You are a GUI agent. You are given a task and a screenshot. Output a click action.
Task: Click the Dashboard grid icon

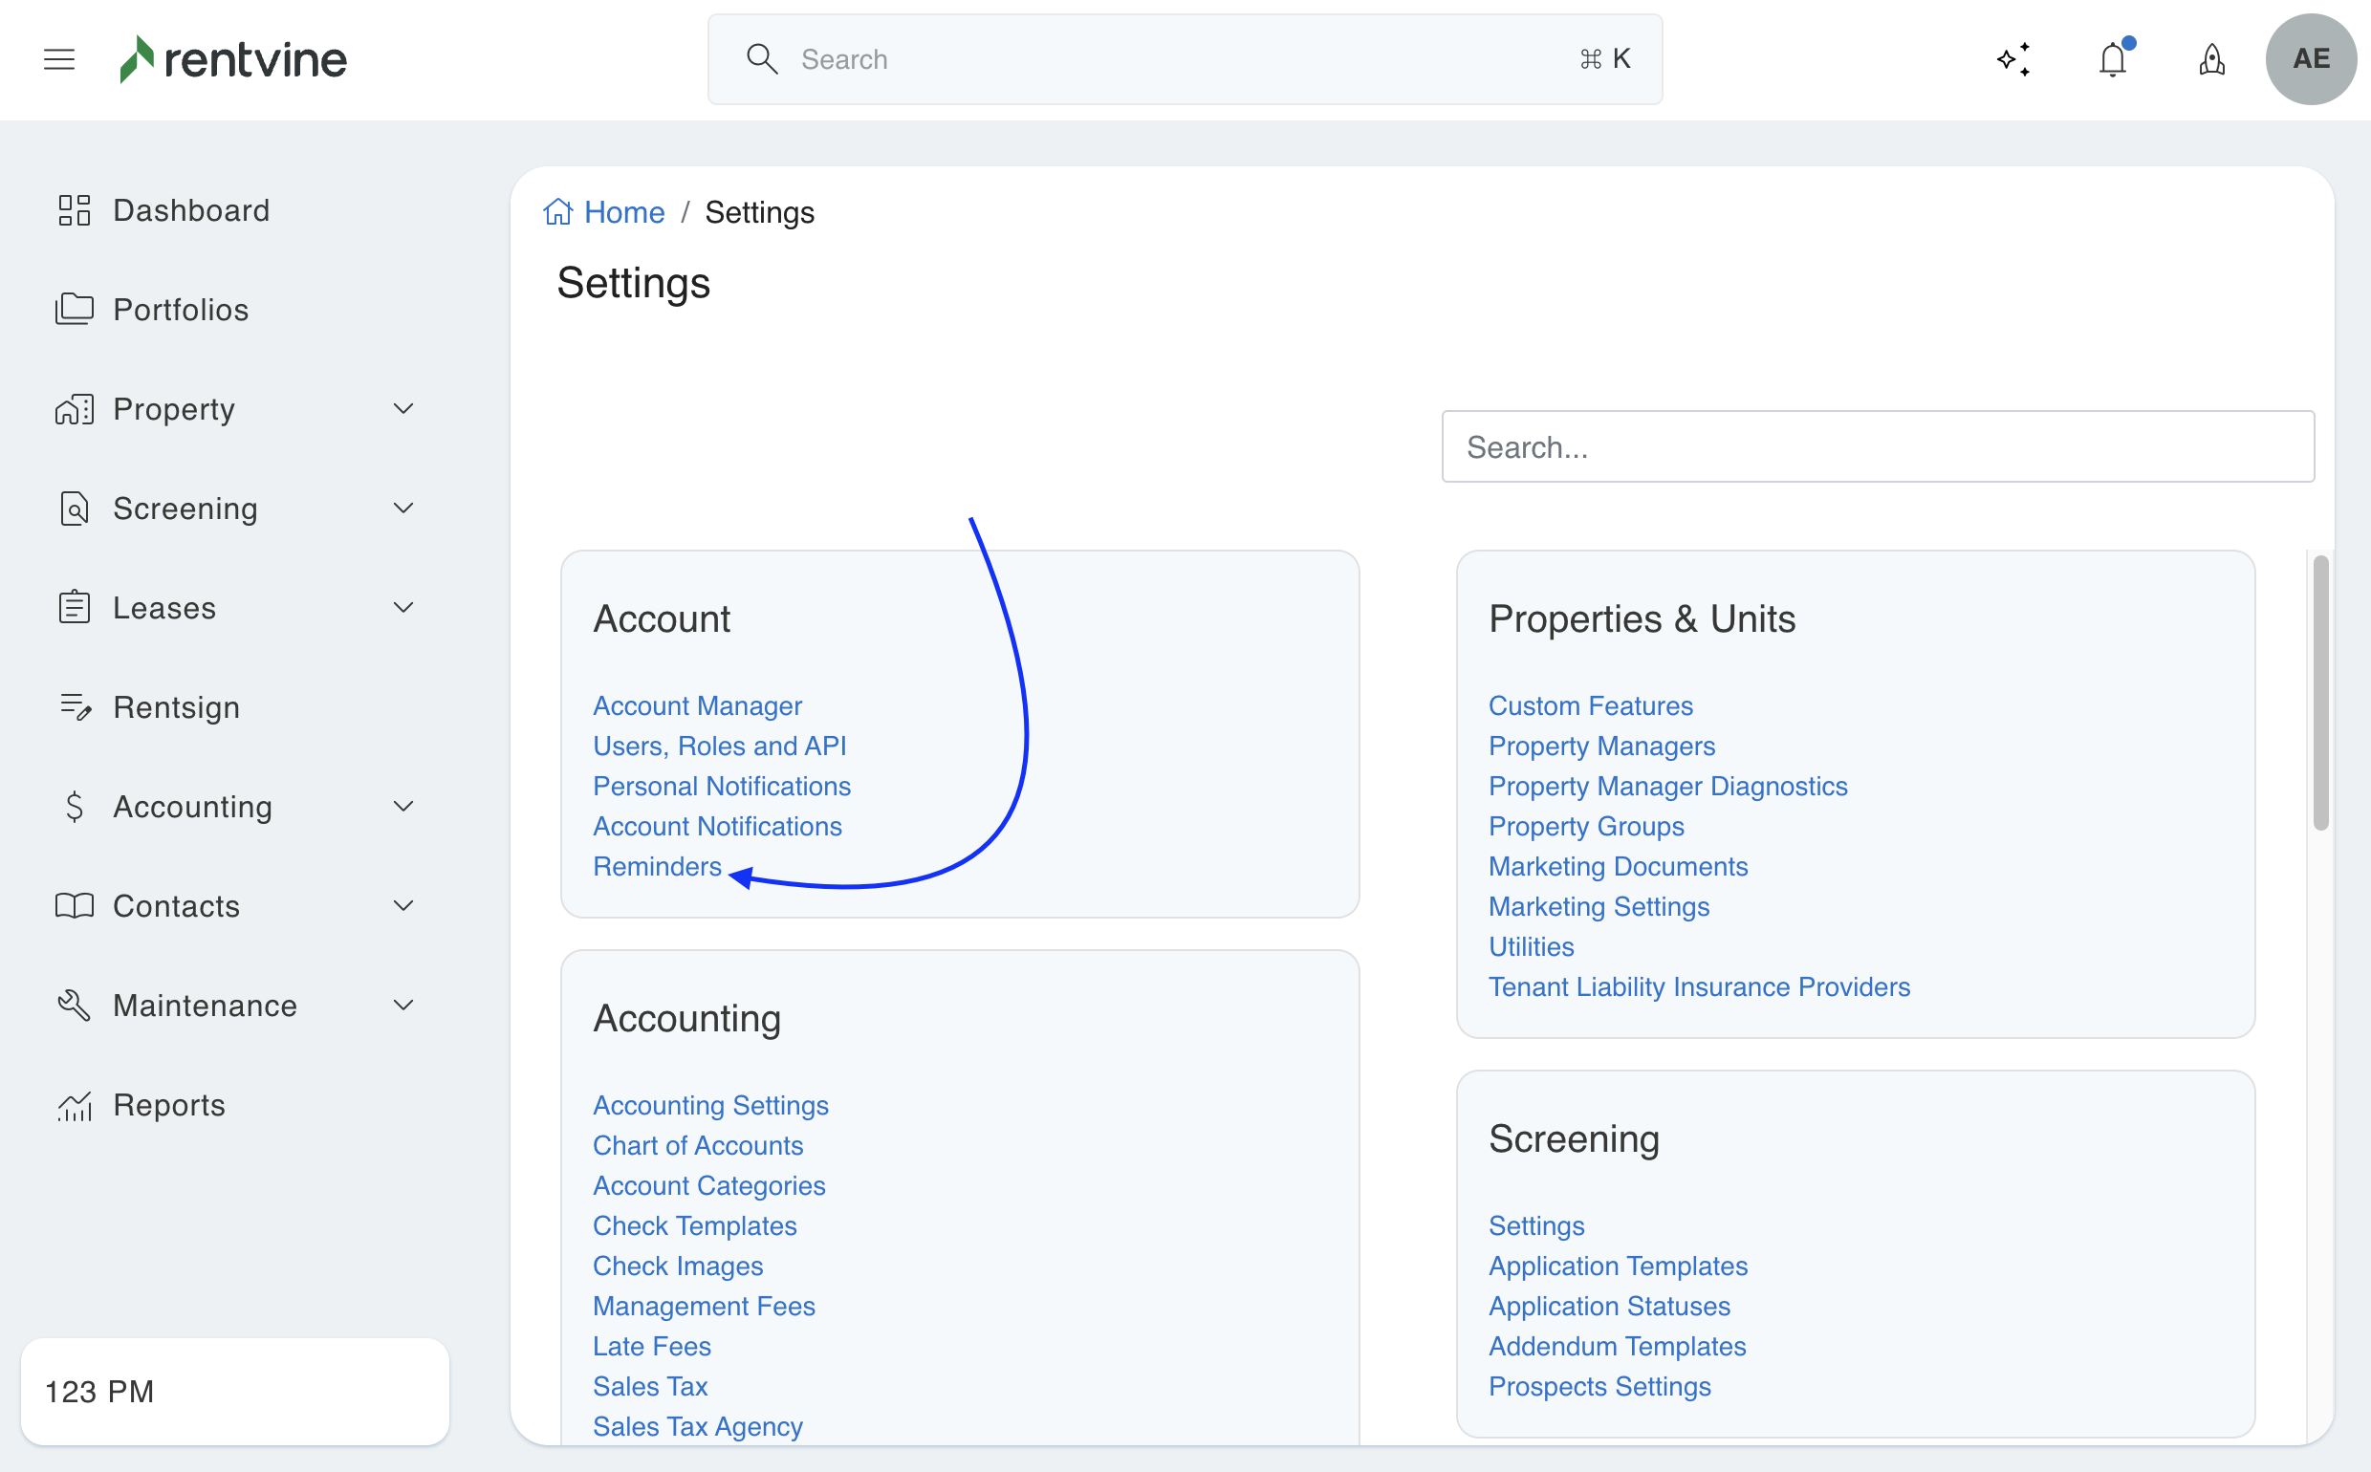[x=74, y=210]
